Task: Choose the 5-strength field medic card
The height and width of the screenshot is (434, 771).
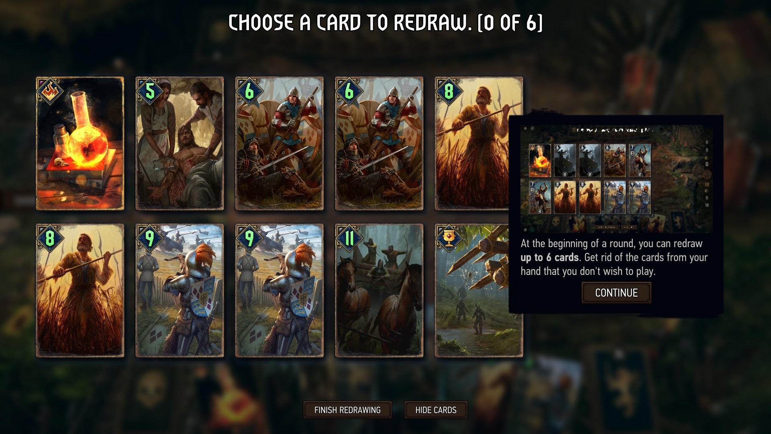Action: (179, 143)
